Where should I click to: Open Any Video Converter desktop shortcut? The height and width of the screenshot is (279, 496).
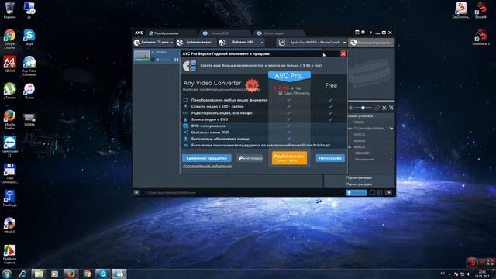tap(29, 66)
